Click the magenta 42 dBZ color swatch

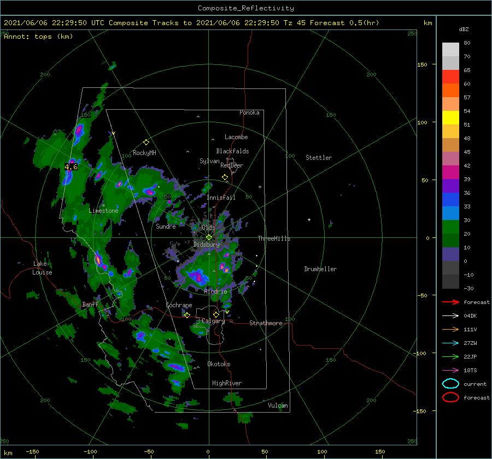coord(450,172)
